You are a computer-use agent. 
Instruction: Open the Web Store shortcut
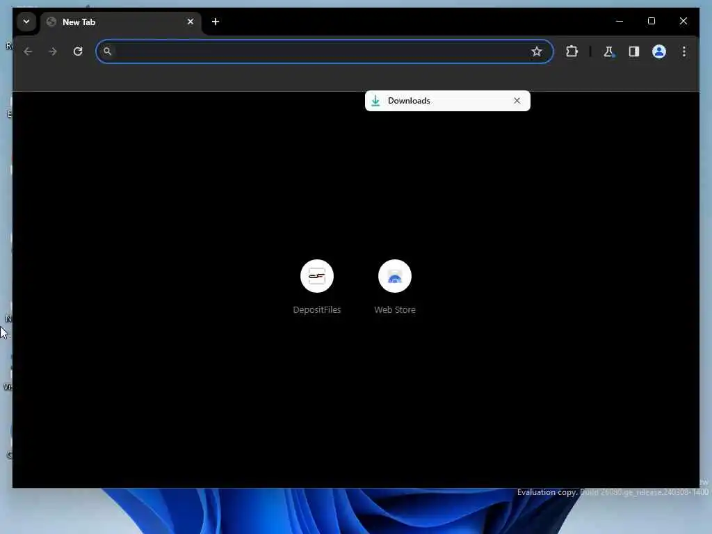point(395,276)
